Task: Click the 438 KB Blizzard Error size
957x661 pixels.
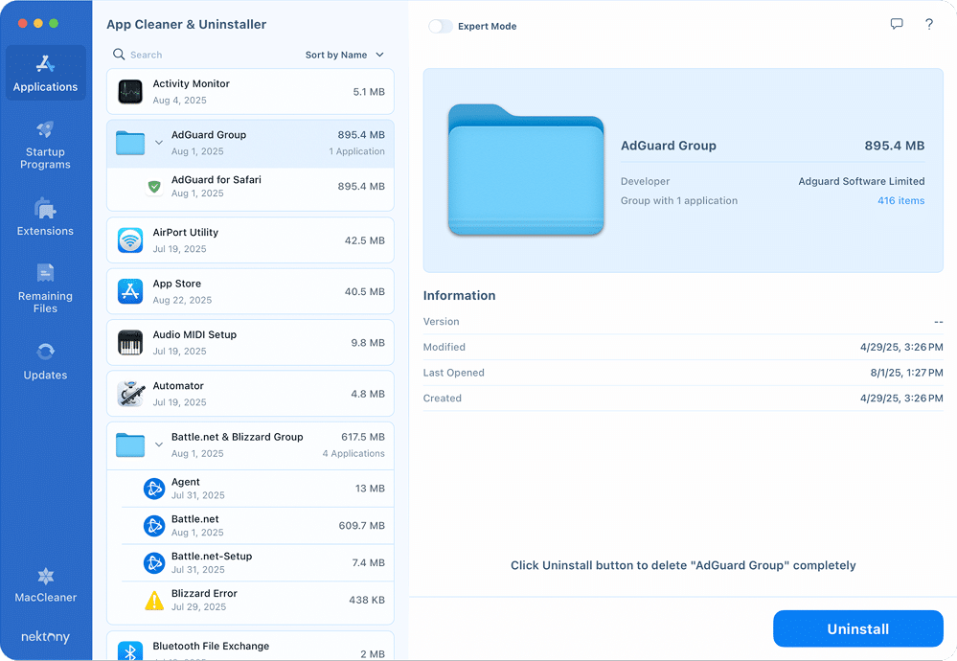Action: click(x=367, y=600)
